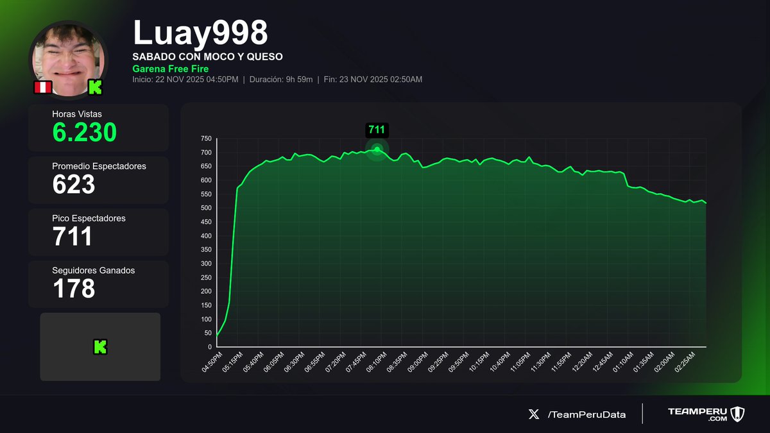Click the 623 average viewers value
770x433 pixels.
coord(74,185)
